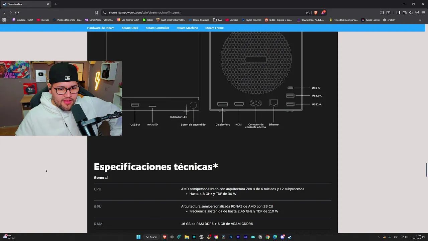
Task: Open the Brave Wallet icon
Action: click(x=405, y=12)
